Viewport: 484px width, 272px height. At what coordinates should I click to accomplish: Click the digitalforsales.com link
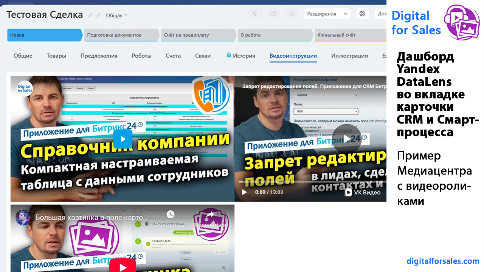click(x=443, y=261)
